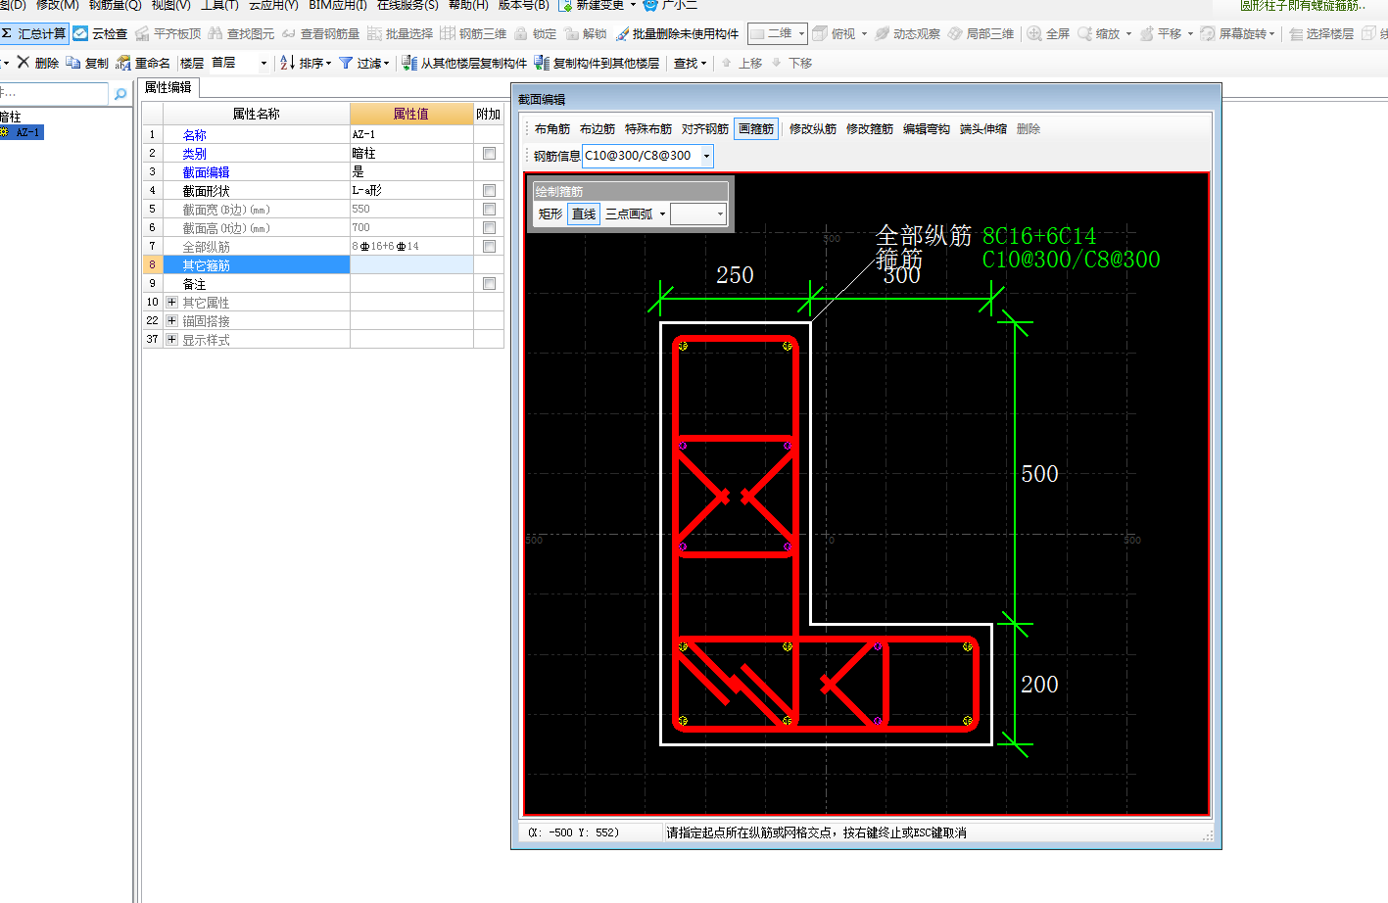This screenshot has height=903, width=1388.
Task: Toggle the 附加 checkbox for the 类别 row
Action: pyautogui.click(x=489, y=154)
